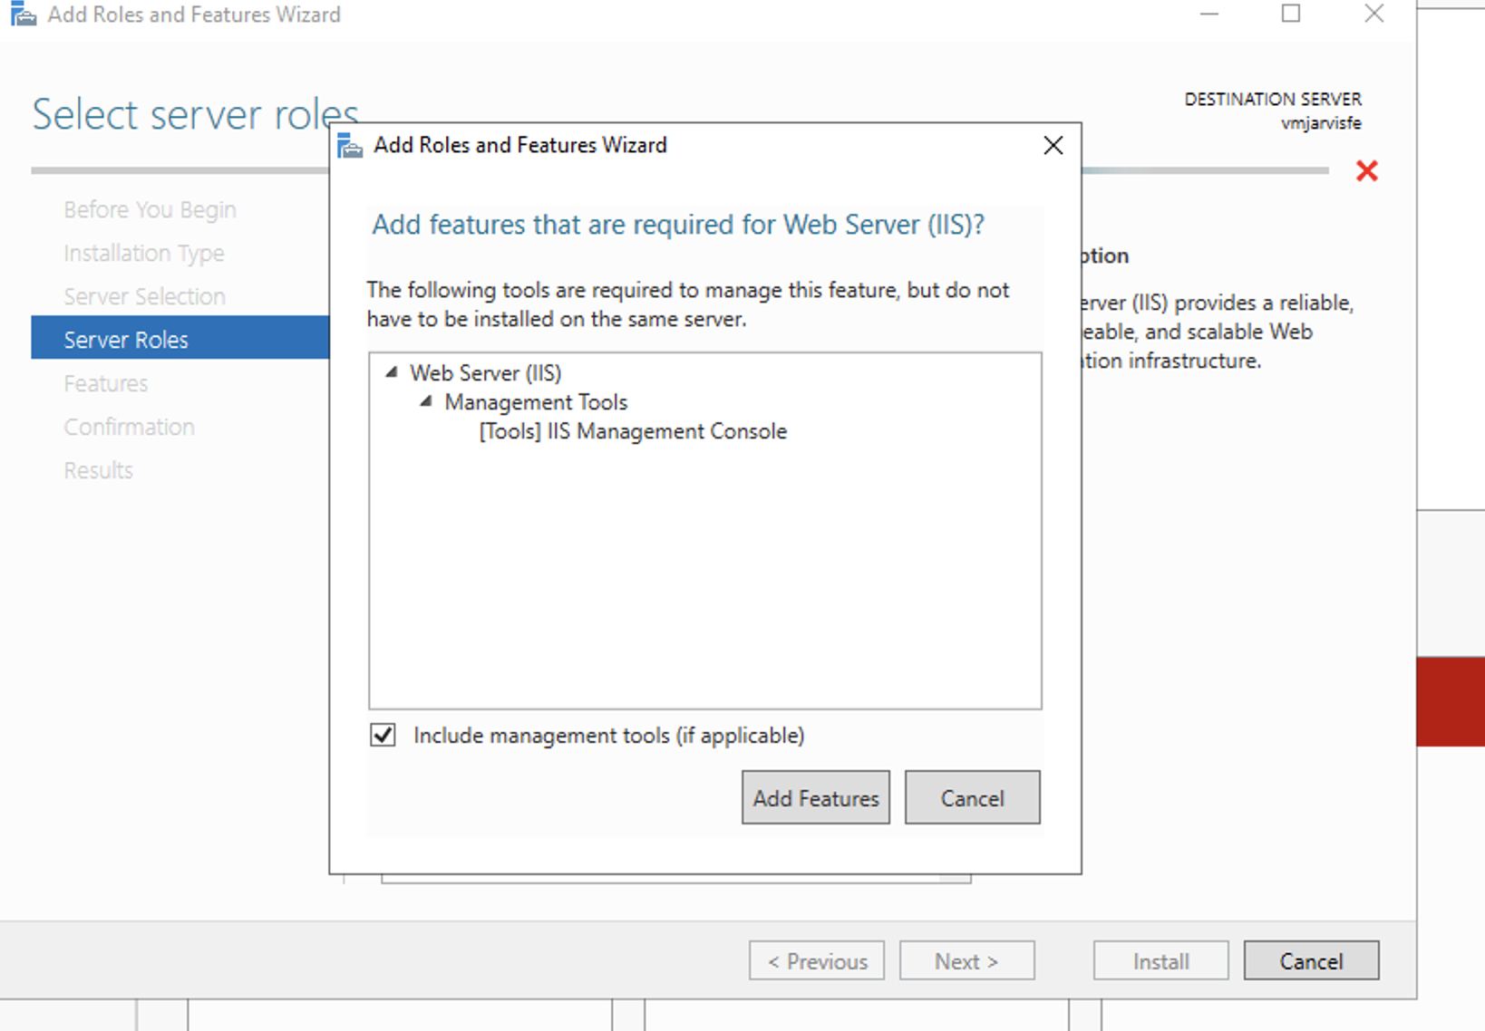Screen dimensions: 1485x1031
Task: Click the red X error icon
Action: pos(1366,170)
